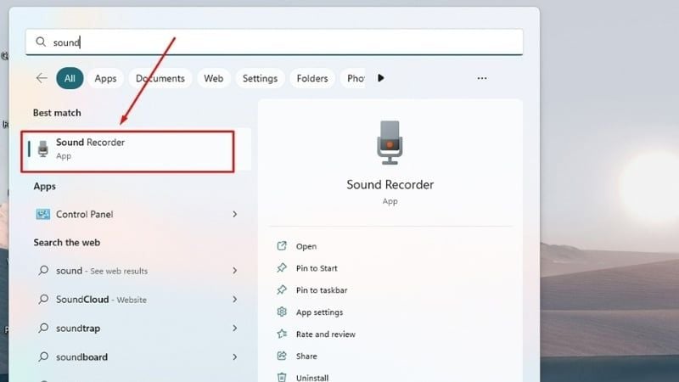
Task: Click the 'Search the web' heading
Action: pos(67,243)
